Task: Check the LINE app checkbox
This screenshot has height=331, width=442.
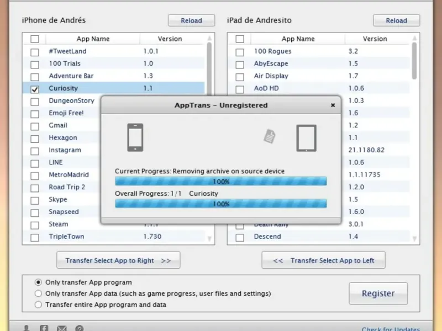Action: click(35, 163)
